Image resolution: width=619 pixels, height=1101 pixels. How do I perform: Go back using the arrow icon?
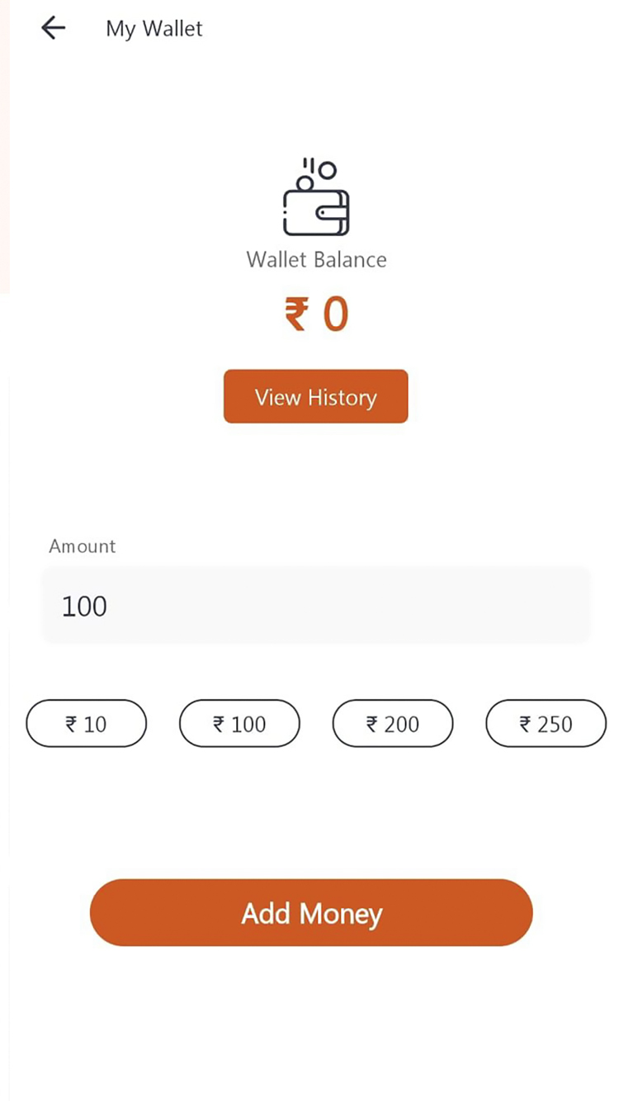point(53,28)
